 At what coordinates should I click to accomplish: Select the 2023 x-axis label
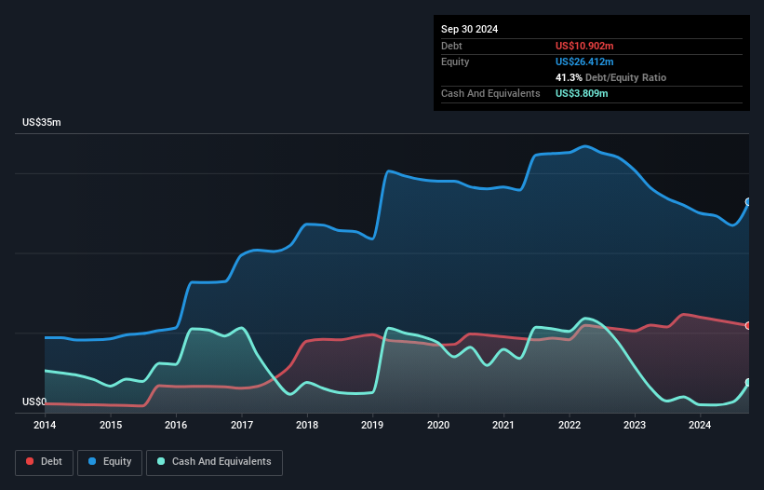[x=635, y=425]
